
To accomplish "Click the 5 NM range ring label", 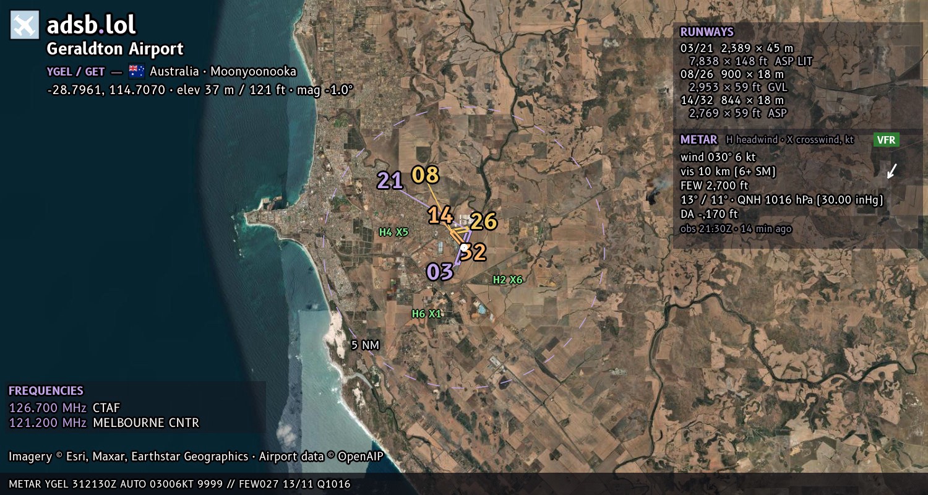I will (x=365, y=345).
